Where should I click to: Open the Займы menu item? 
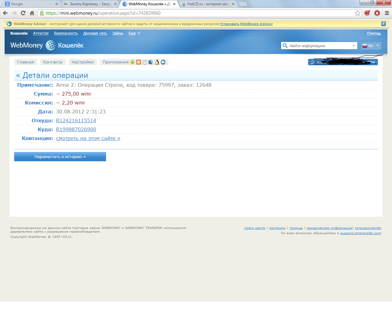click(118, 33)
